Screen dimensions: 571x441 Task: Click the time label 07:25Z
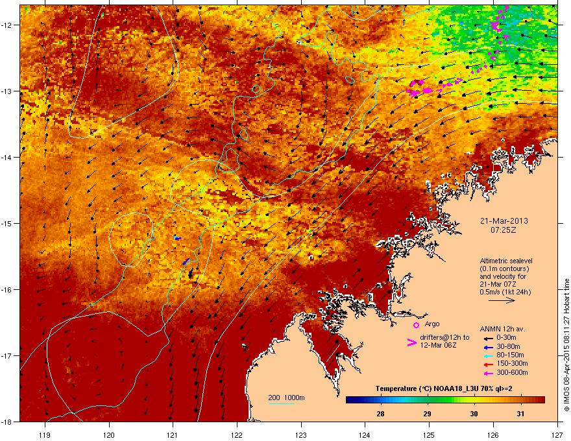(x=504, y=230)
